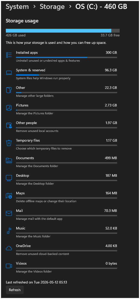This screenshot has height=299, width=140.
Task: Click the 96.3 GB size value
Action: tap(111, 70)
